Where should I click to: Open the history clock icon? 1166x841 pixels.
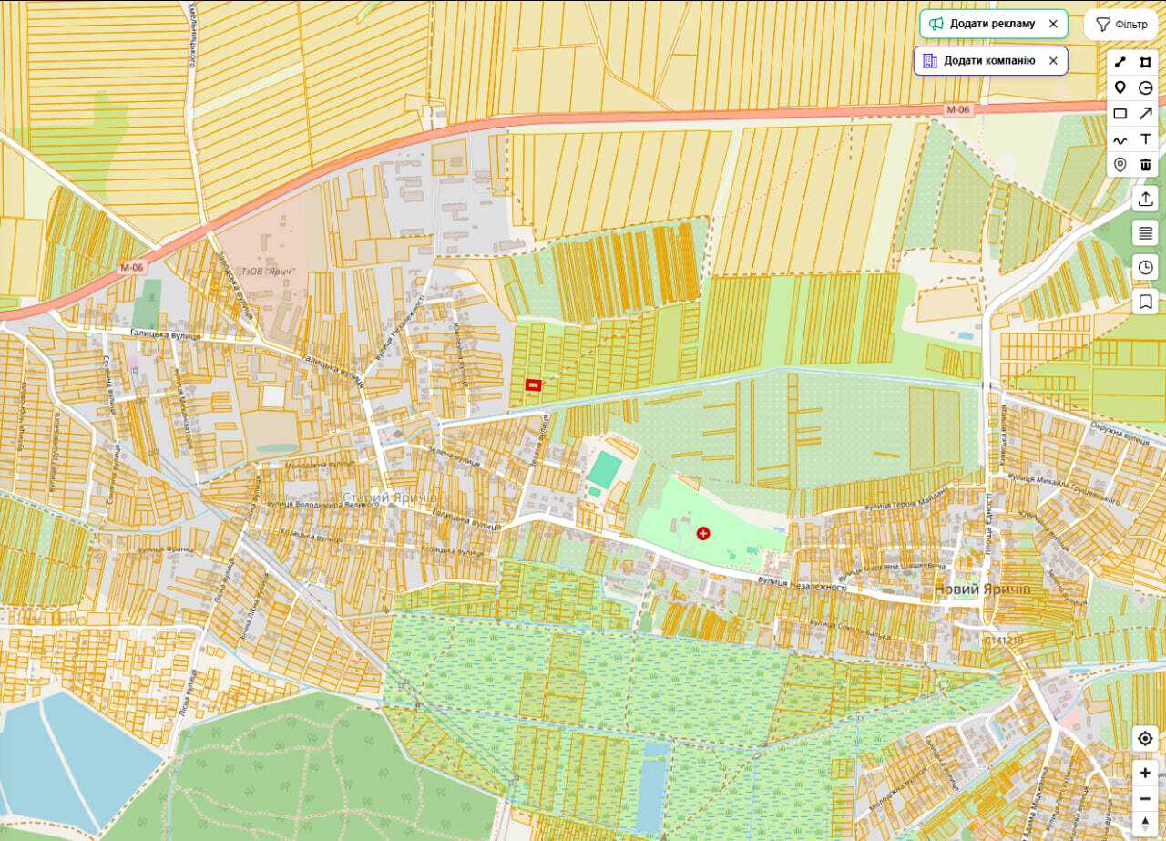click(x=1145, y=267)
